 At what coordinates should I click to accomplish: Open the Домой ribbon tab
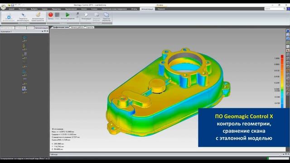11,9
